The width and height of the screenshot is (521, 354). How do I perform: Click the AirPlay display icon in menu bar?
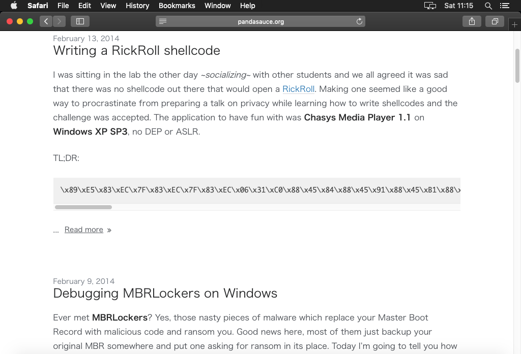click(430, 6)
